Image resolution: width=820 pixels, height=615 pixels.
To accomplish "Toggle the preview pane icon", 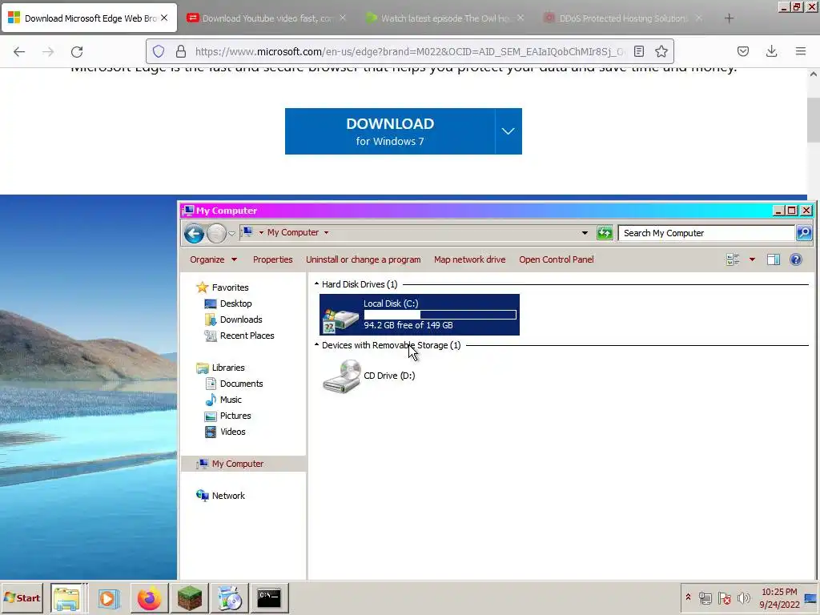I will [773, 259].
